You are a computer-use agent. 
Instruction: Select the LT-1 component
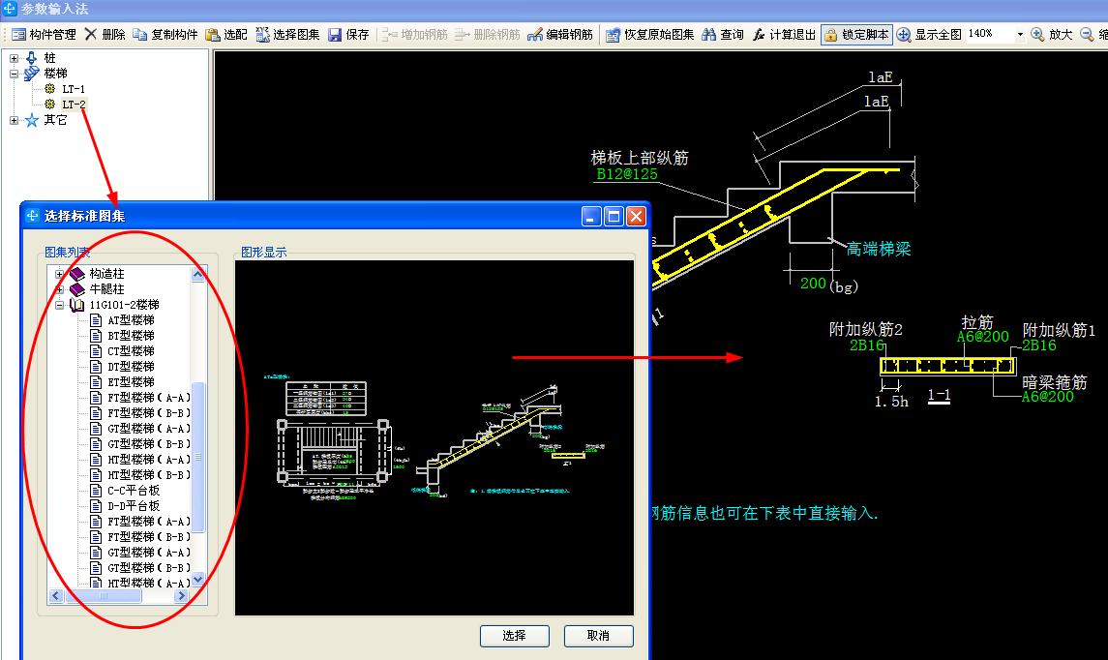[73, 89]
